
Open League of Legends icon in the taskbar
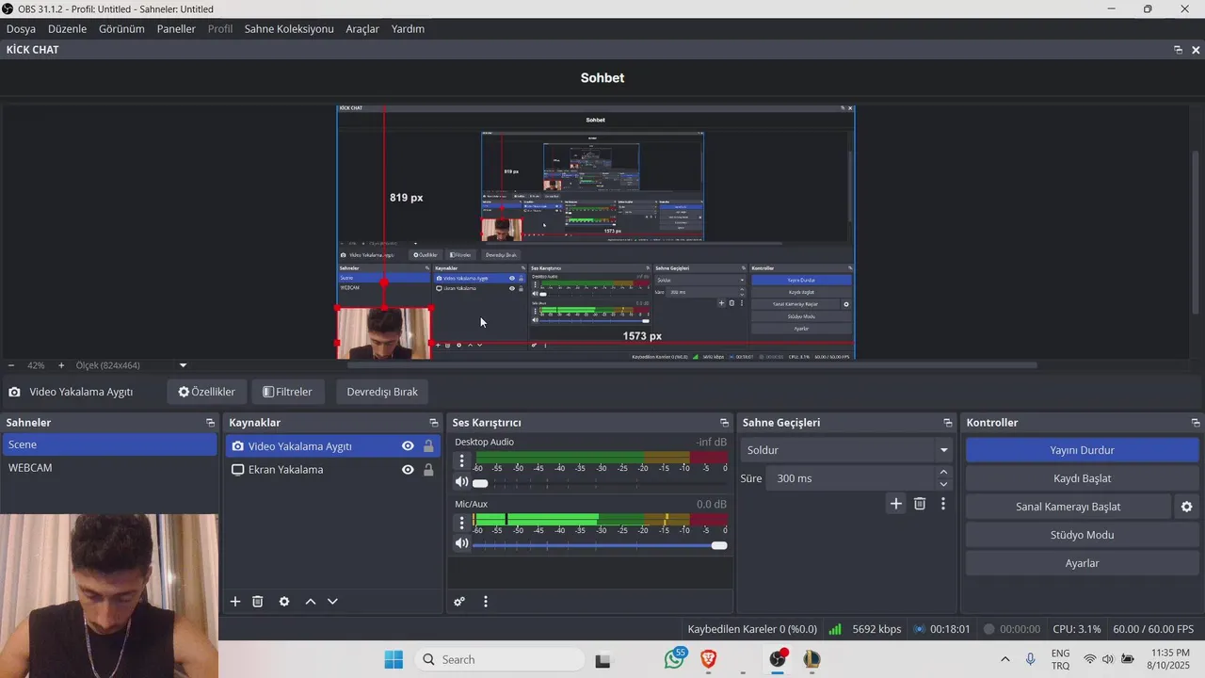[x=811, y=659]
